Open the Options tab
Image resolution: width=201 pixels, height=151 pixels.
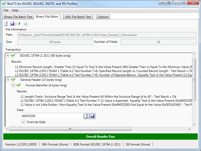(x=103, y=17)
